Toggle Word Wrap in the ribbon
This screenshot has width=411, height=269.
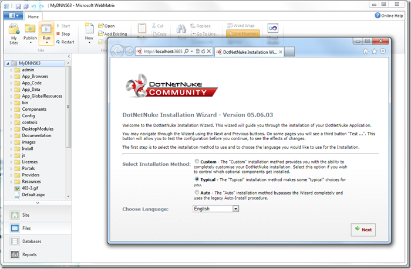241,26
